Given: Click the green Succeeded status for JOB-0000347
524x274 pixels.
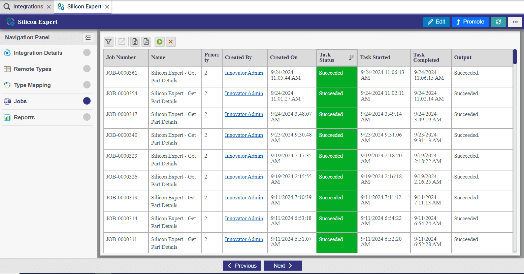Looking at the screenshot, I should [x=337, y=118].
